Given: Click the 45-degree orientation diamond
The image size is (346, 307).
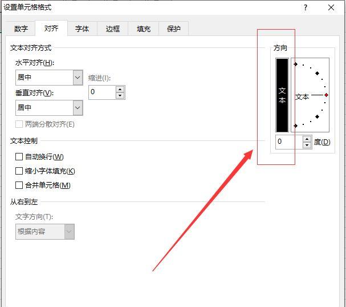Looking at the screenshot, I should pos(317,74).
